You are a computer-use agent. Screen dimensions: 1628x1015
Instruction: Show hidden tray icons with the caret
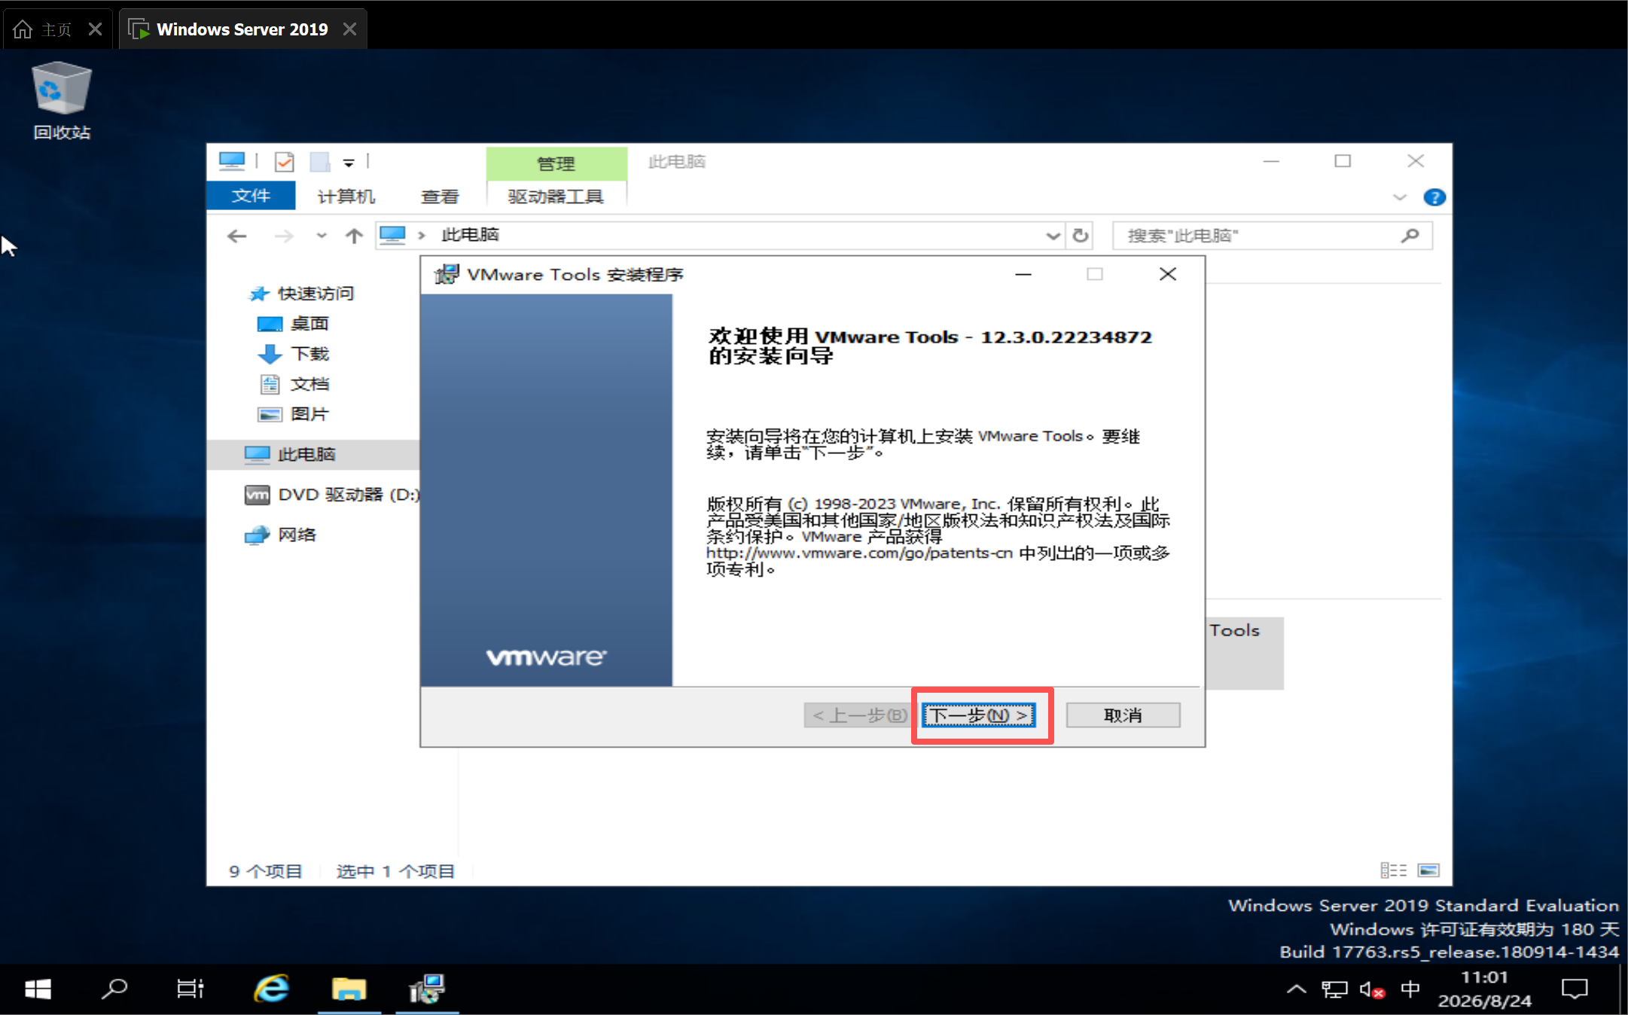(1296, 989)
